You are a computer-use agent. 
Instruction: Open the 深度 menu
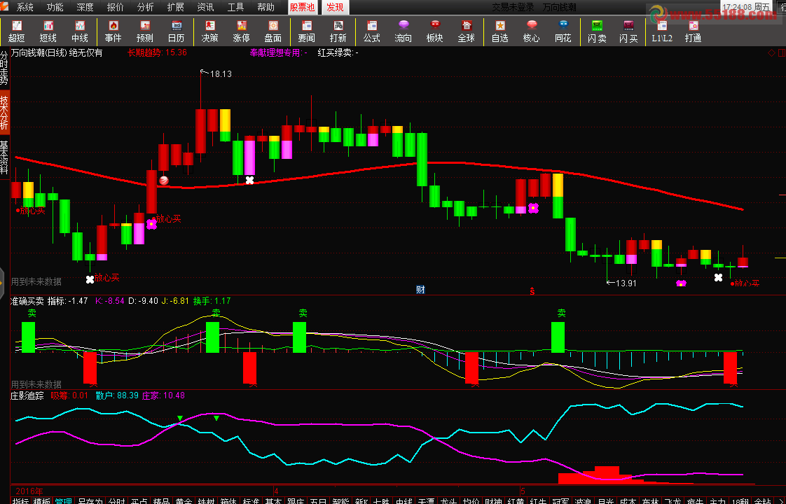pos(85,7)
